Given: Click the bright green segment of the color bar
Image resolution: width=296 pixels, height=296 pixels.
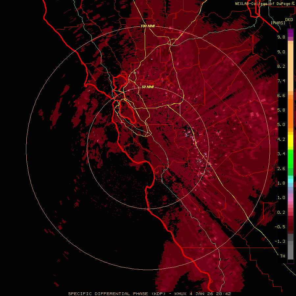Looking at the screenshot, I should pyautogui.click(x=290, y=159).
